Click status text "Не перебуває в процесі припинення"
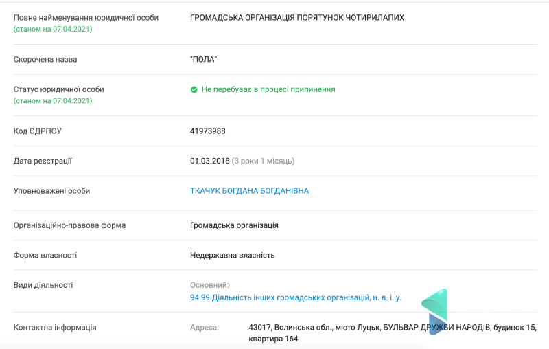This screenshot has height=349, width=549. click(268, 89)
